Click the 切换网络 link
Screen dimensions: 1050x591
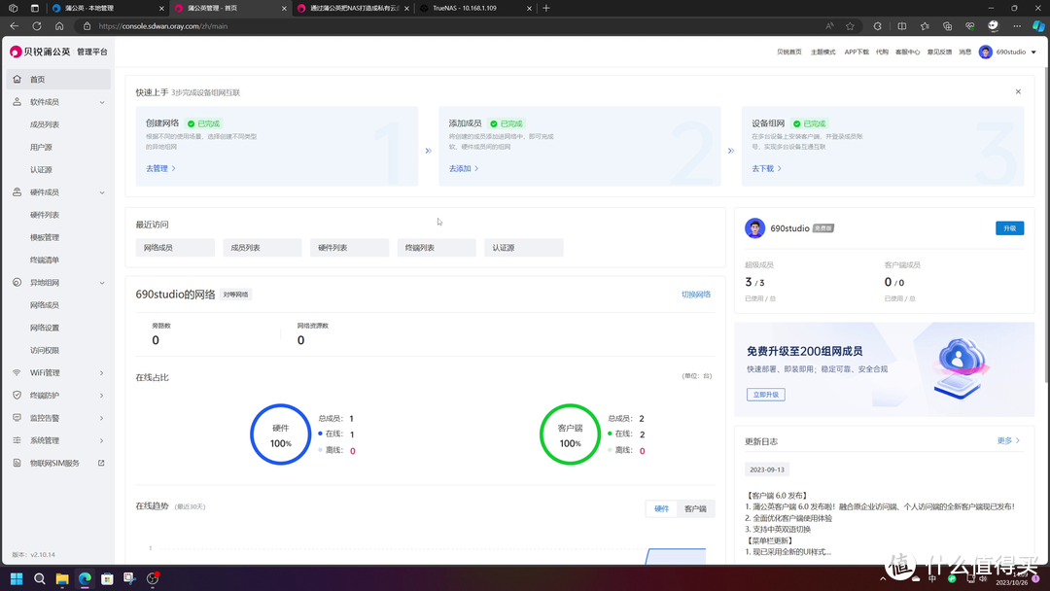(x=695, y=295)
